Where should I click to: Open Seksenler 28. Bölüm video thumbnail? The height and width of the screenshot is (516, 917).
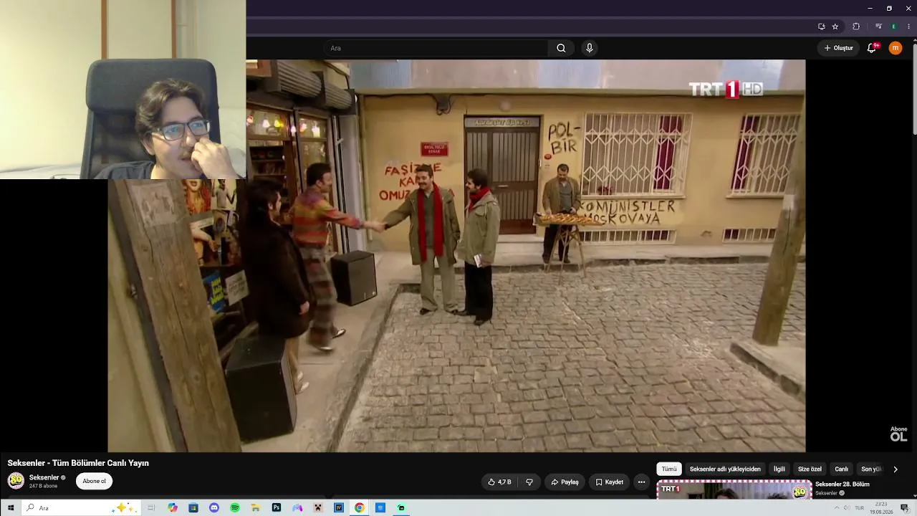734,490
